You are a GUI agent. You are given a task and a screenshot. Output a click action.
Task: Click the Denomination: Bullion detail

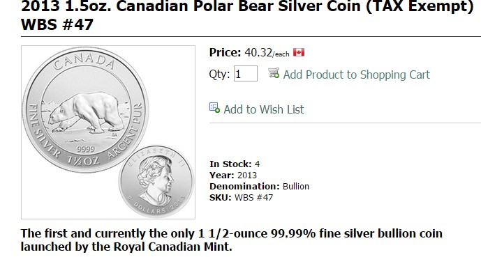tap(259, 187)
